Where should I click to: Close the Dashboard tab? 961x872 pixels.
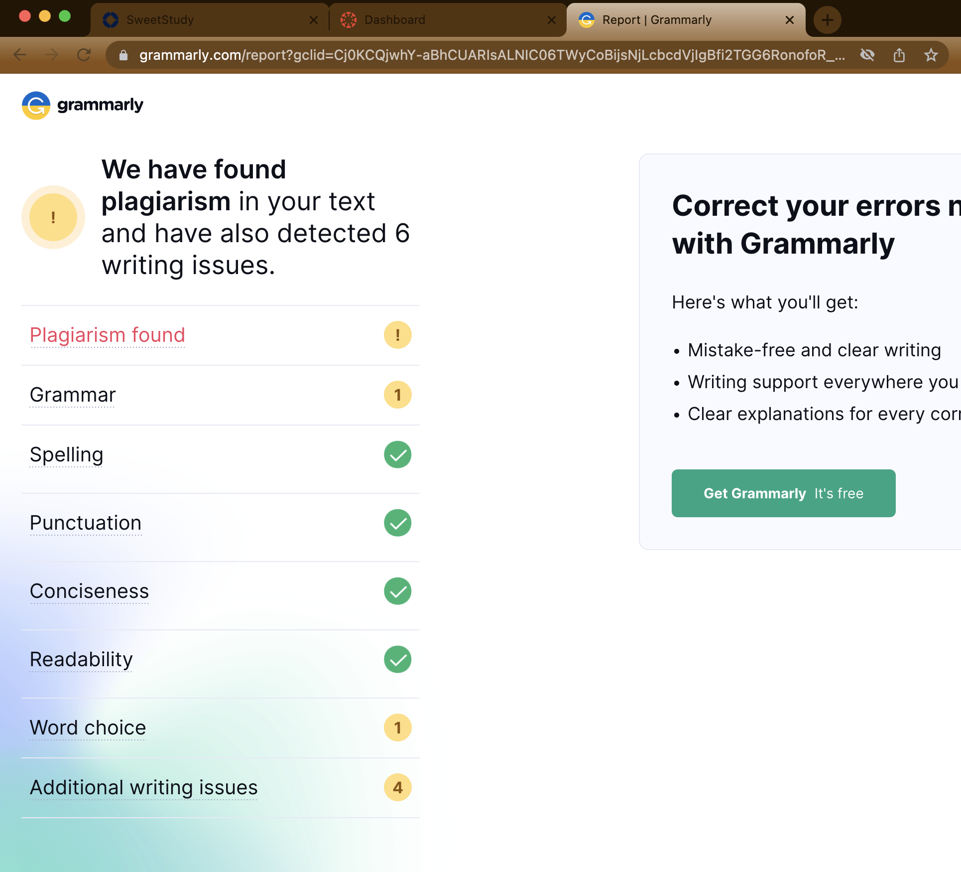(x=552, y=20)
